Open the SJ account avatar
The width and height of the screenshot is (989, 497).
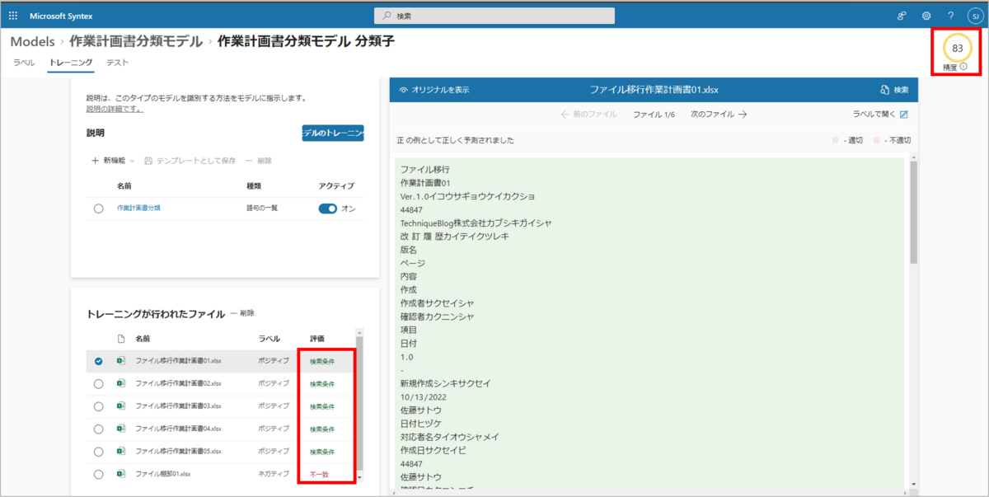pyautogui.click(x=973, y=16)
